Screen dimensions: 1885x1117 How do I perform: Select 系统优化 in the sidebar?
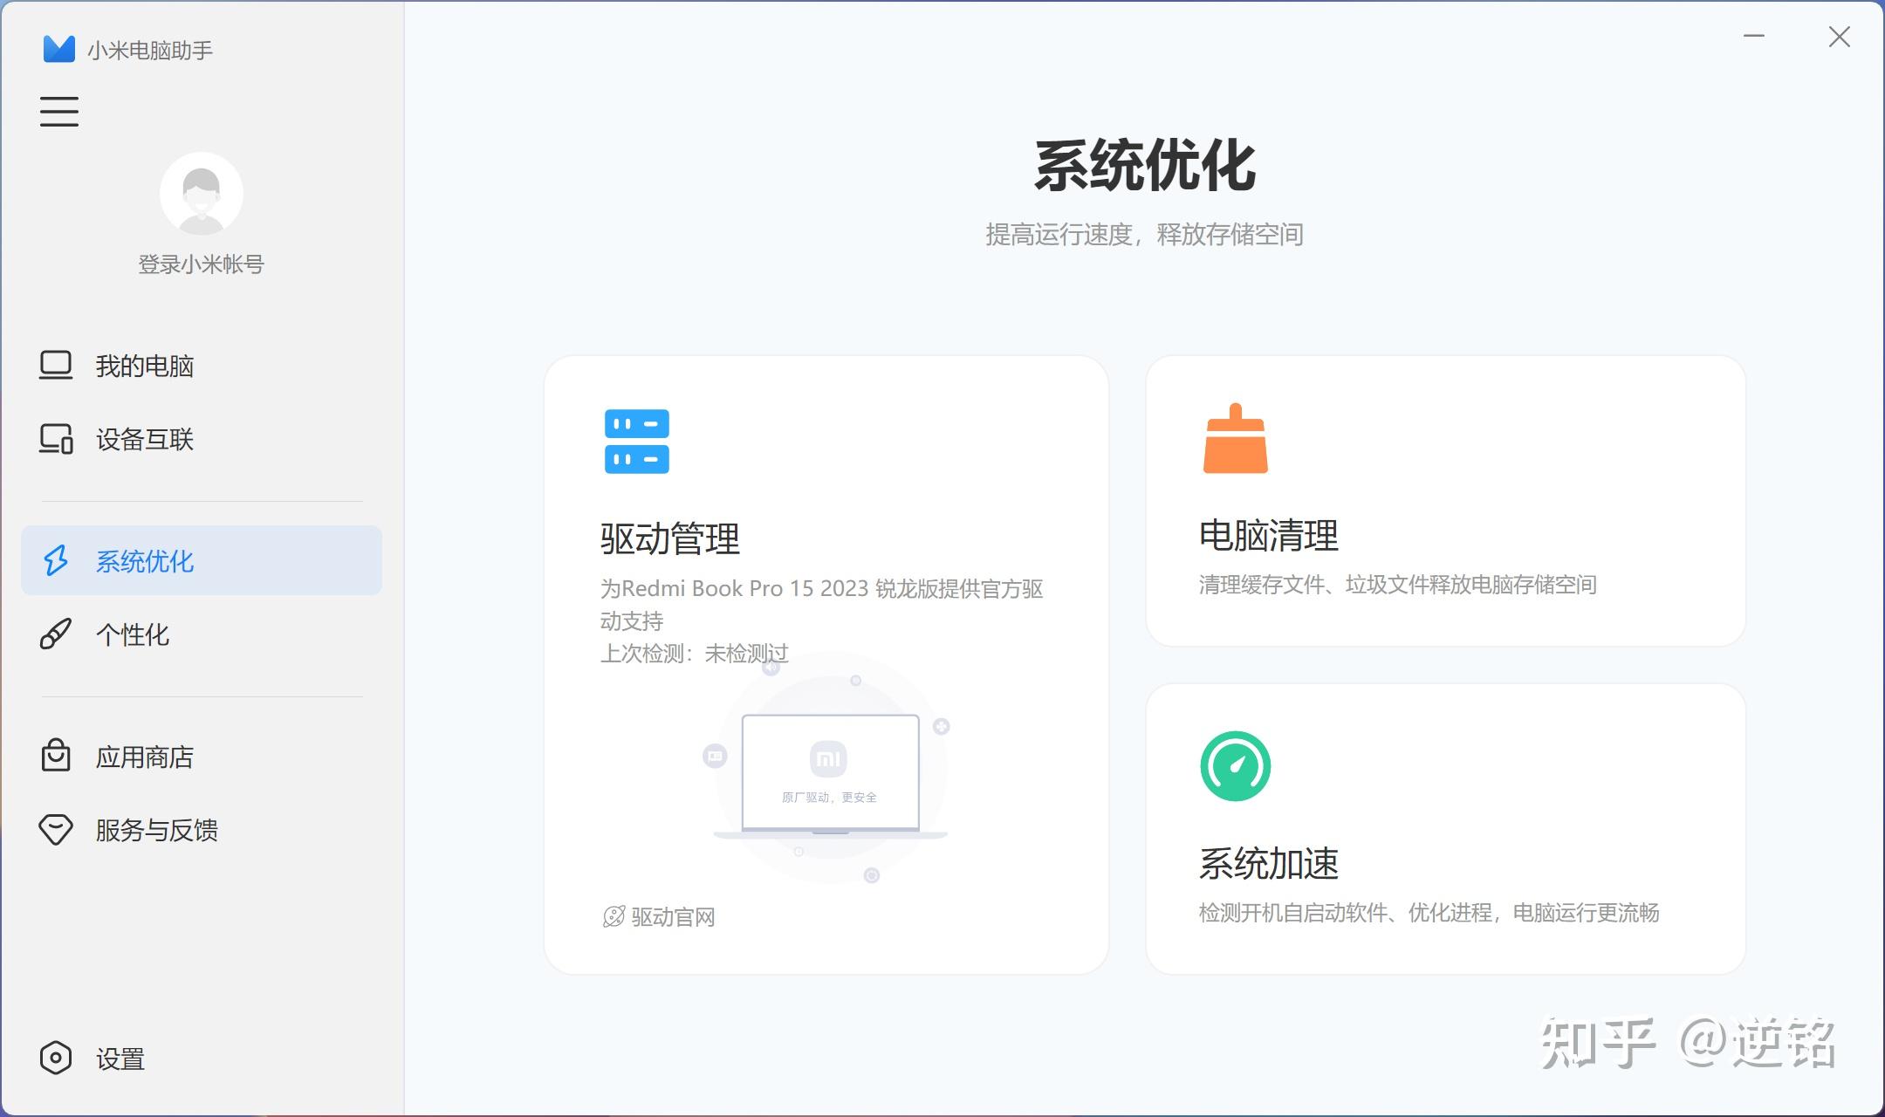click(x=202, y=560)
